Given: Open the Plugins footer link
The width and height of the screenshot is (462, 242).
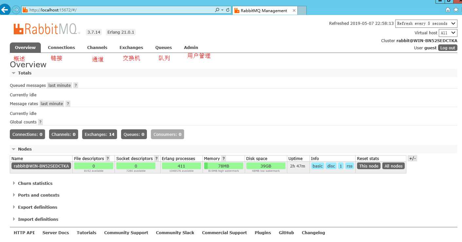Looking at the screenshot, I should click(263, 233).
